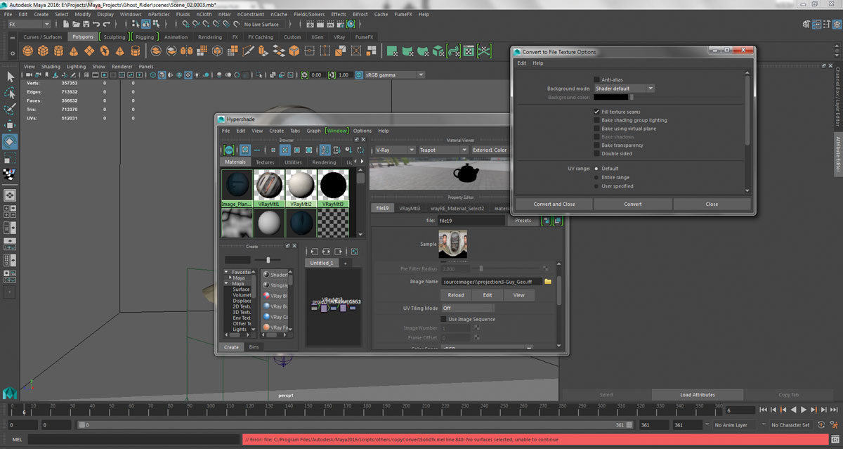Click the Background color black swatch
The height and width of the screenshot is (449, 843).
click(610, 97)
